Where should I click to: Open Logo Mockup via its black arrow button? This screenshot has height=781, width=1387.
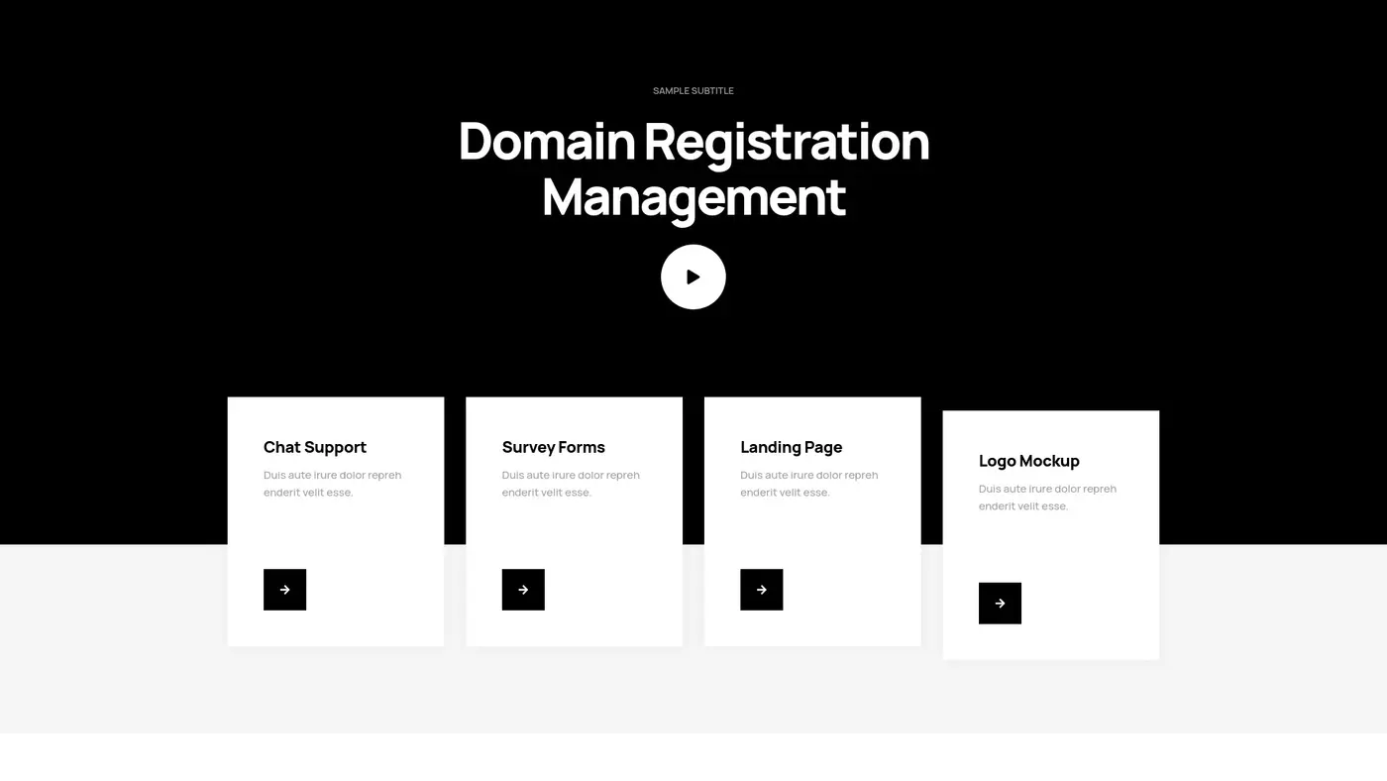coord(1000,602)
